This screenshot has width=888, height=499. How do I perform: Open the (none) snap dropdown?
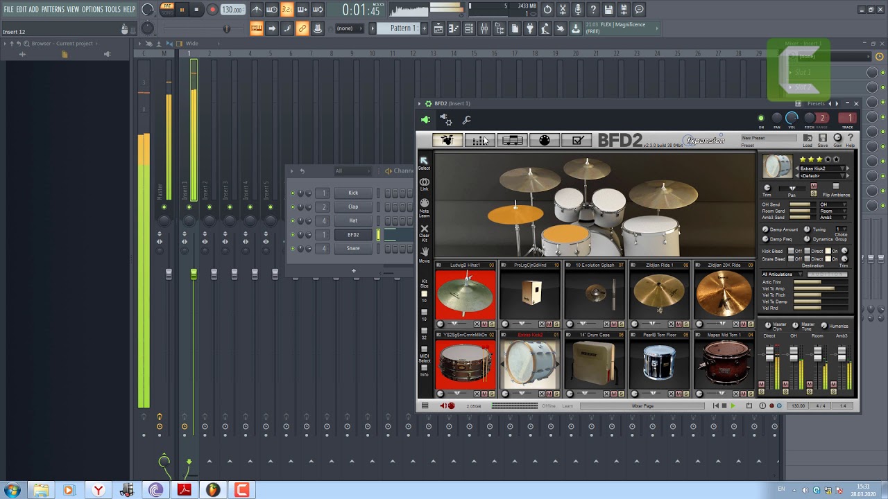pyautogui.click(x=350, y=28)
